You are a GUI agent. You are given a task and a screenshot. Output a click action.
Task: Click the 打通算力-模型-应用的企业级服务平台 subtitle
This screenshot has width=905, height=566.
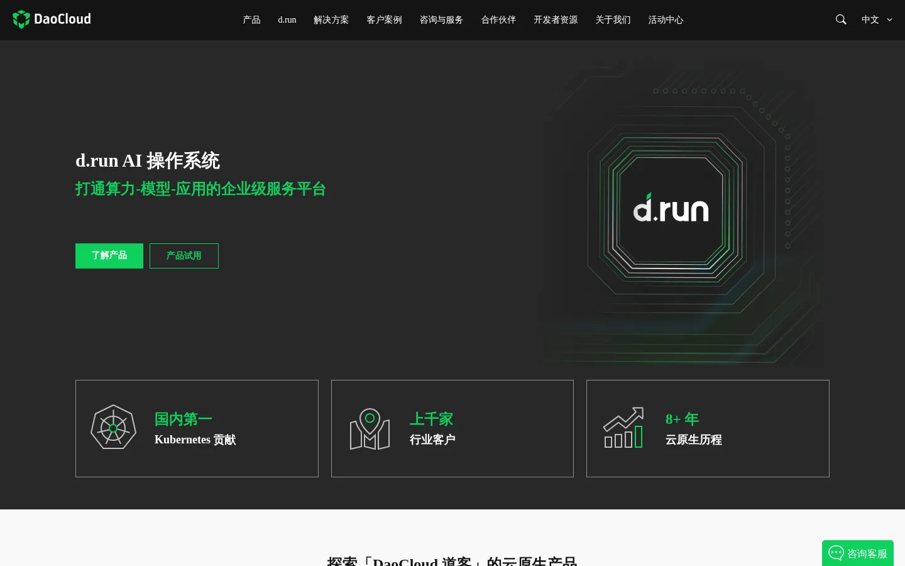coord(200,189)
